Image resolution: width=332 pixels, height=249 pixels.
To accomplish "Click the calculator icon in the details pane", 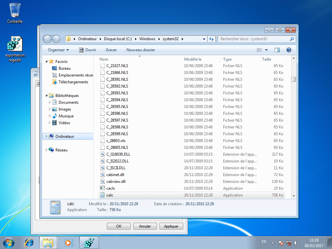I will coord(55,207).
